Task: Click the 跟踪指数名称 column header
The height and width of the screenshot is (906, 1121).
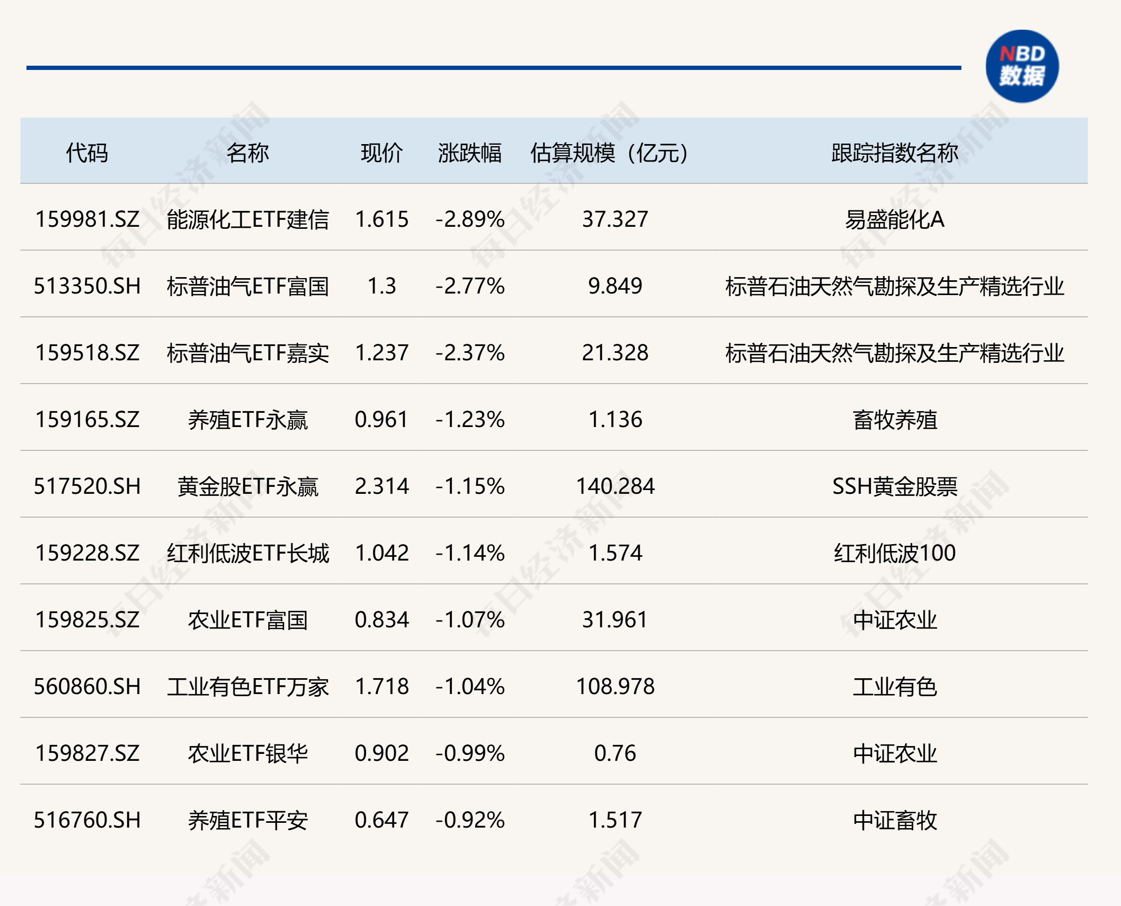Action: [894, 153]
